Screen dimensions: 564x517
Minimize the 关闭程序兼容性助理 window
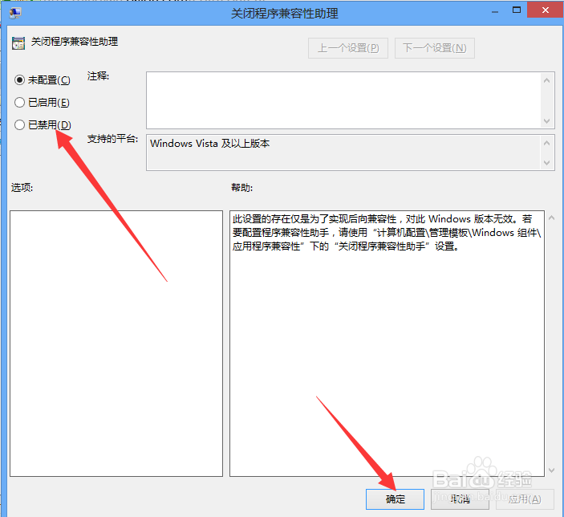(495, 11)
